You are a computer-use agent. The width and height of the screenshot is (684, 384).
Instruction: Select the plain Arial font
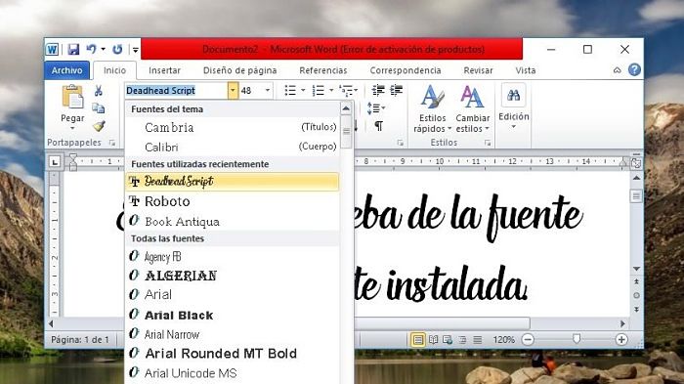[232, 294]
